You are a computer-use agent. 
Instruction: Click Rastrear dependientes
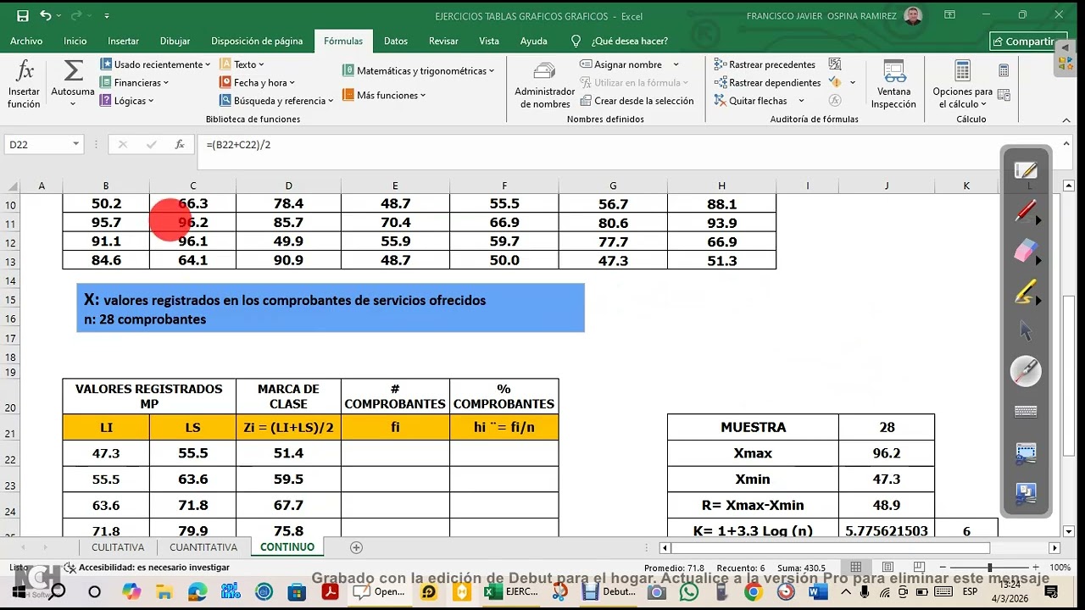768,82
